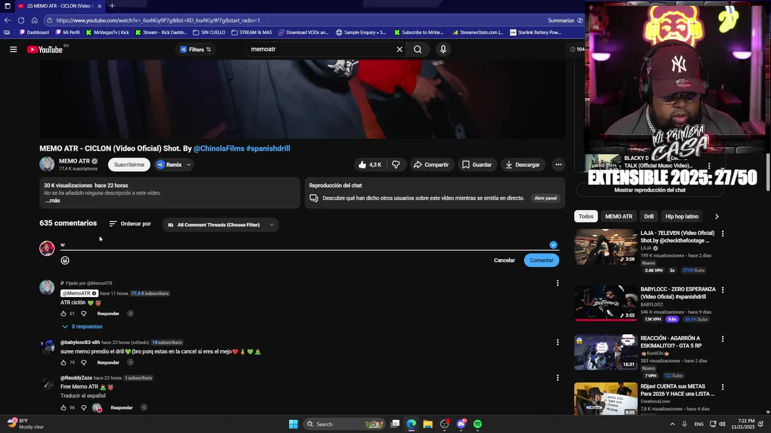Open options for the REACCIÓN video
The image size is (771, 433).
[723, 339]
